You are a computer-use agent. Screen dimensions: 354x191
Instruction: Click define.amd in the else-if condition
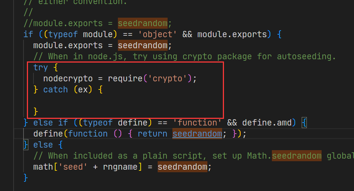click(267, 123)
